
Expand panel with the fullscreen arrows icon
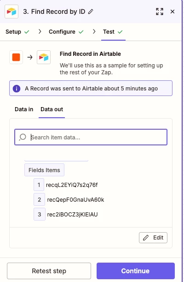click(160, 12)
